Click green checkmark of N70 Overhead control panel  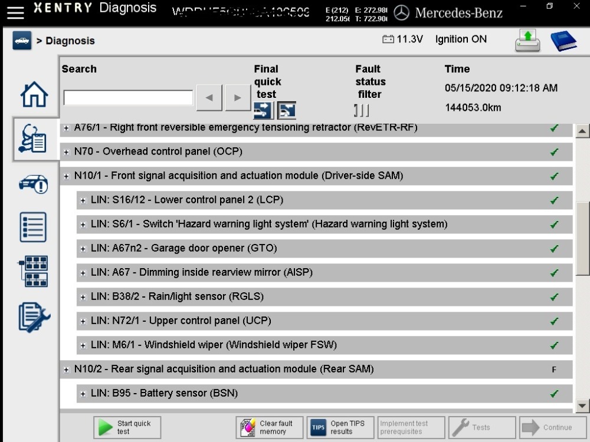pyautogui.click(x=554, y=152)
